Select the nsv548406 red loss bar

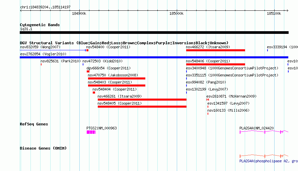pyautogui.click(x=216, y=64)
